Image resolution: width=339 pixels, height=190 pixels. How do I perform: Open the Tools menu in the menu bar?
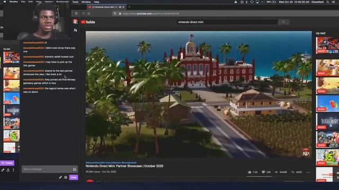click(x=75, y=2)
